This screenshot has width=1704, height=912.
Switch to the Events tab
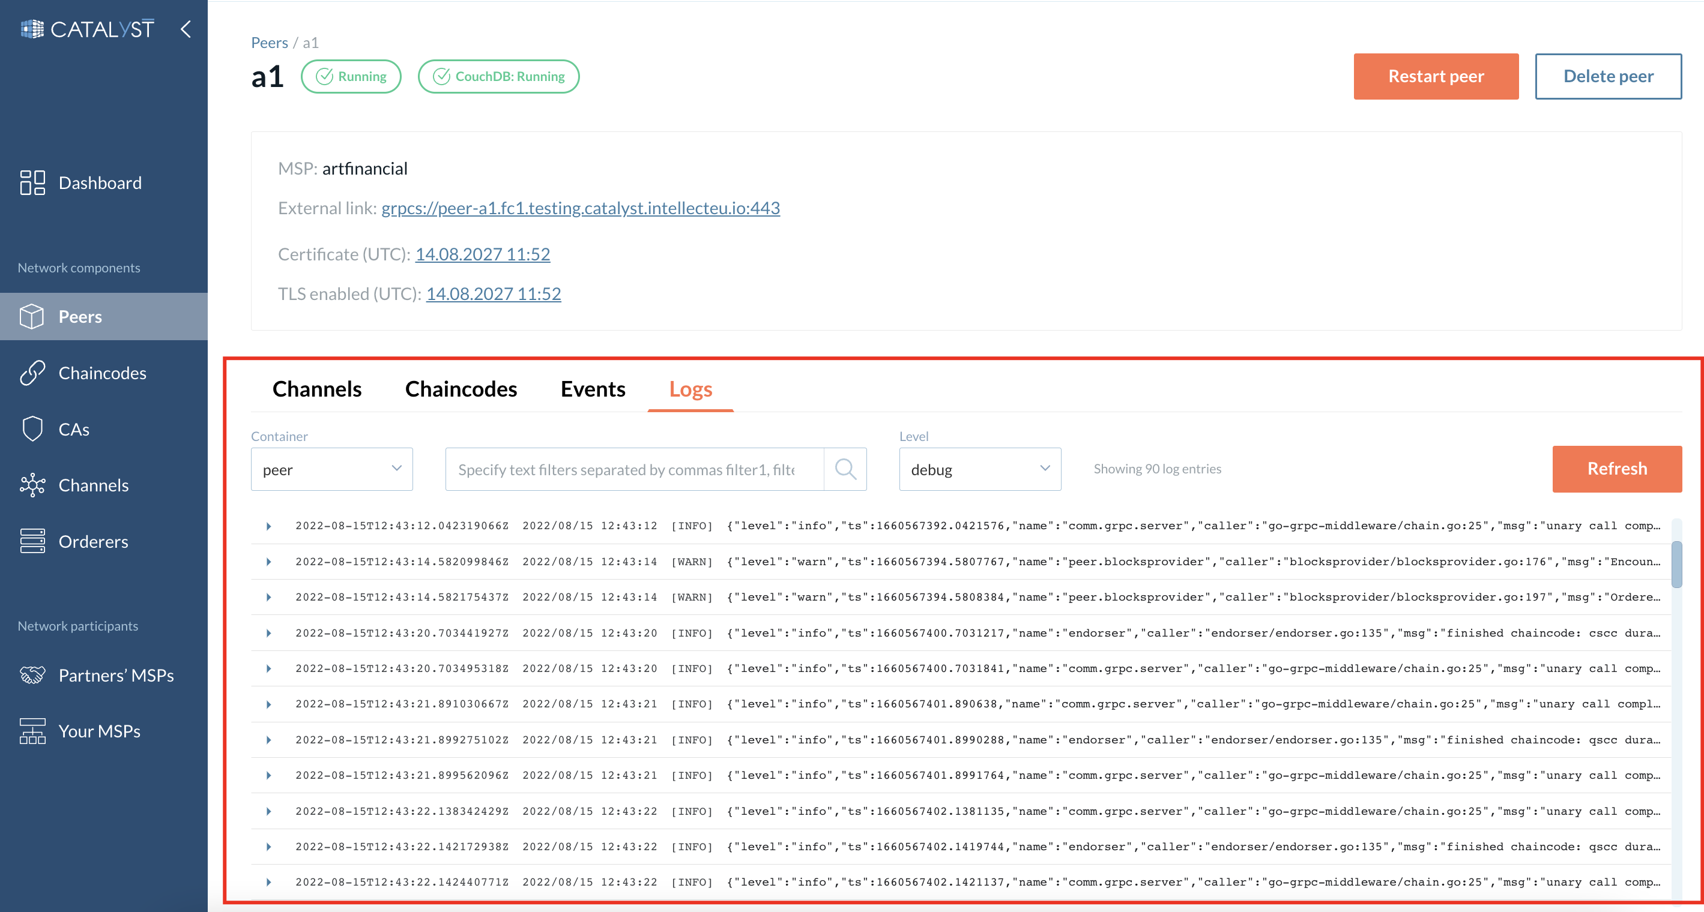point(592,389)
